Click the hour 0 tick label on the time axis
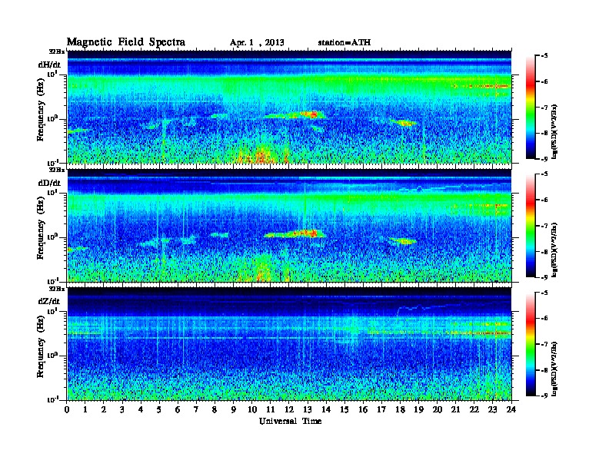 click(67, 409)
